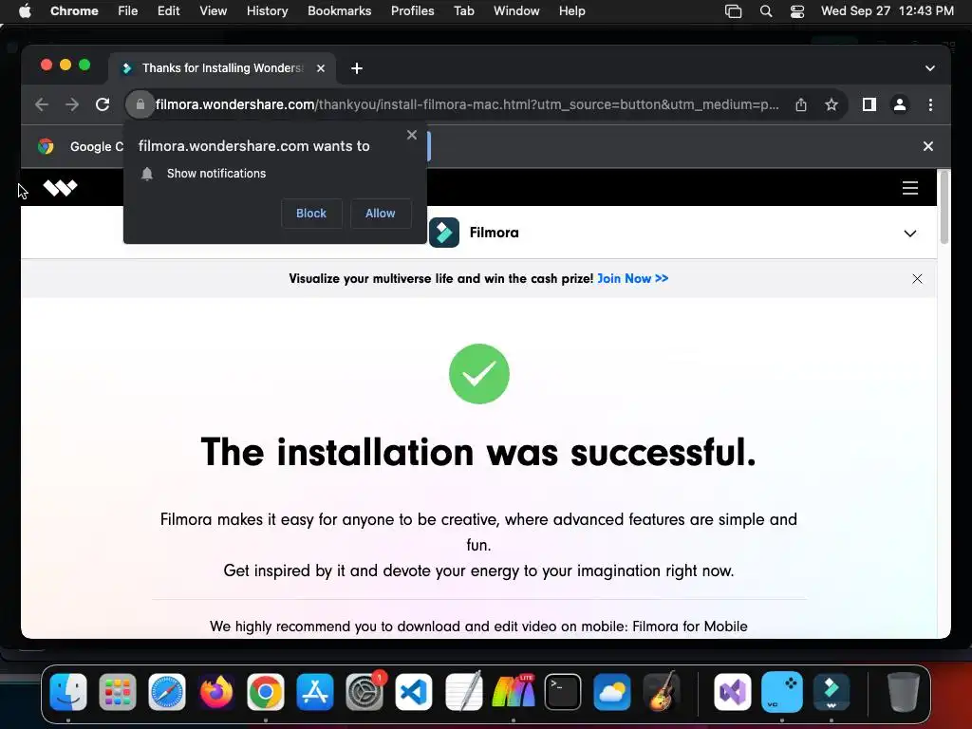Click Spotlight search in menu bar
The height and width of the screenshot is (729, 972).
pyautogui.click(x=766, y=11)
